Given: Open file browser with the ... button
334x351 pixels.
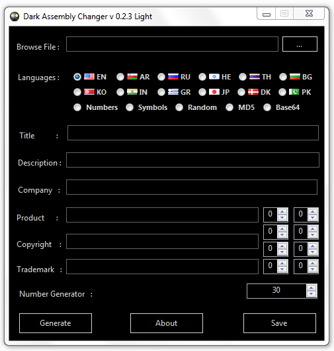Looking at the screenshot, I should tap(300, 44).
